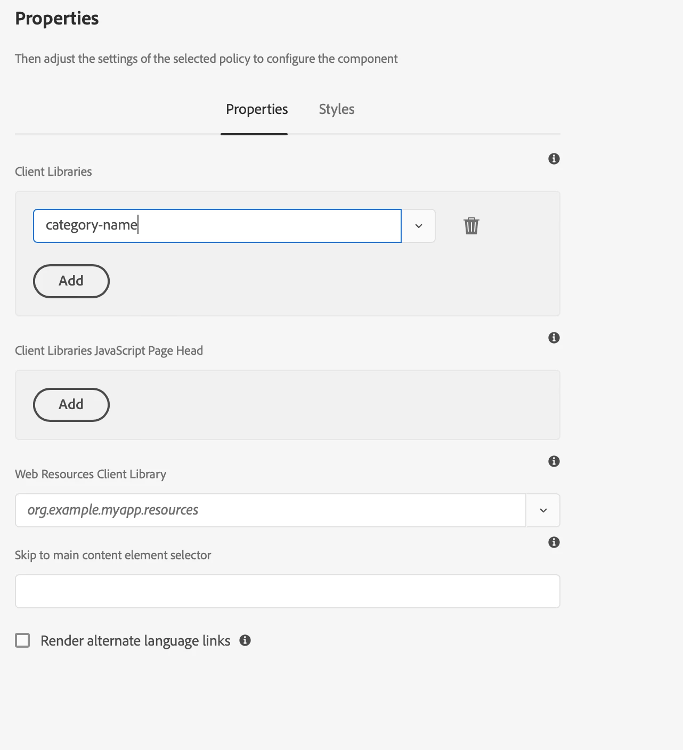Expand the category-name client library dropdown
This screenshot has height=750, width=683.
coord(419,226)
